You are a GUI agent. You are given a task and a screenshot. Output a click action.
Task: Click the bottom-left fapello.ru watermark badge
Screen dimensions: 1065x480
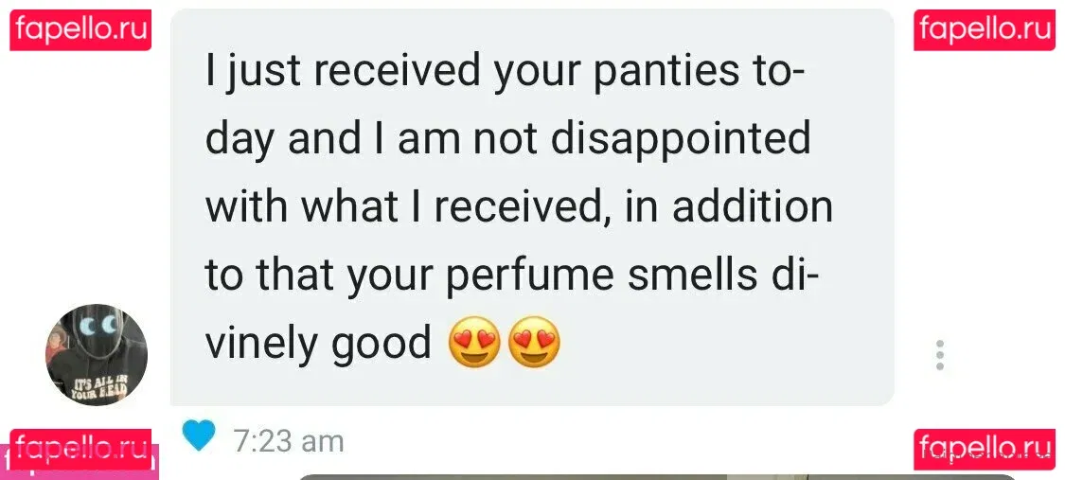pos(80,449)
